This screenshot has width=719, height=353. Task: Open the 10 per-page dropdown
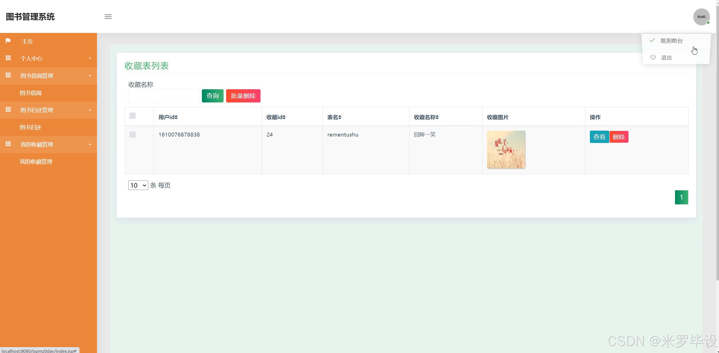click(x=138, y=185)
